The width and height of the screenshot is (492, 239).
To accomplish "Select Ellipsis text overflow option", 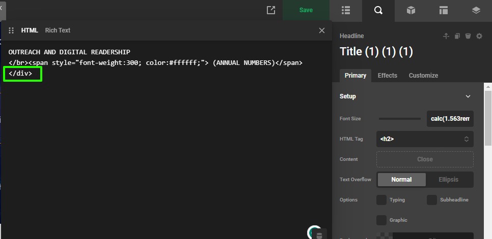I will click(x=448, y=180).
